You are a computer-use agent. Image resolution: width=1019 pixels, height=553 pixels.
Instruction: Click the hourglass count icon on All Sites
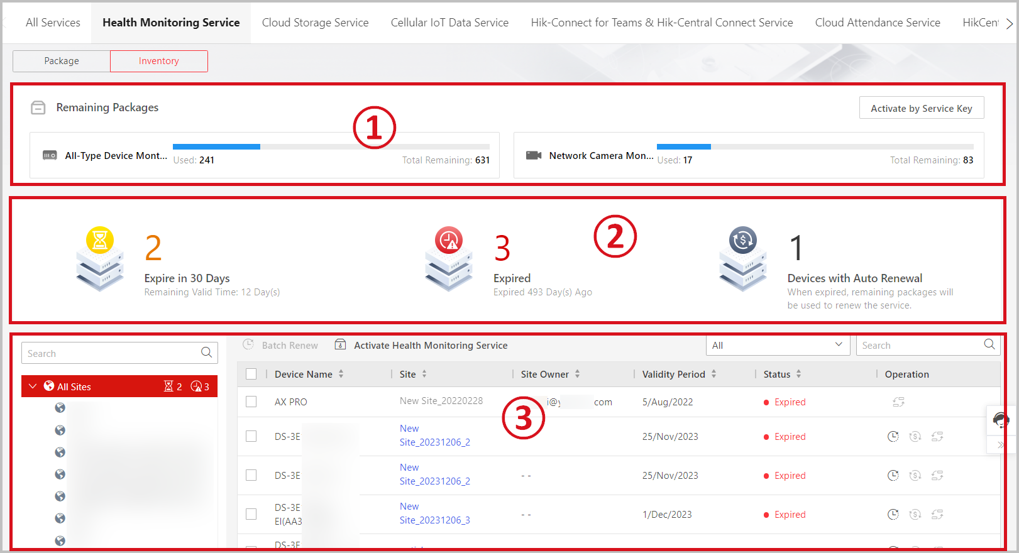pyautogui.click(x=168, y=386)
